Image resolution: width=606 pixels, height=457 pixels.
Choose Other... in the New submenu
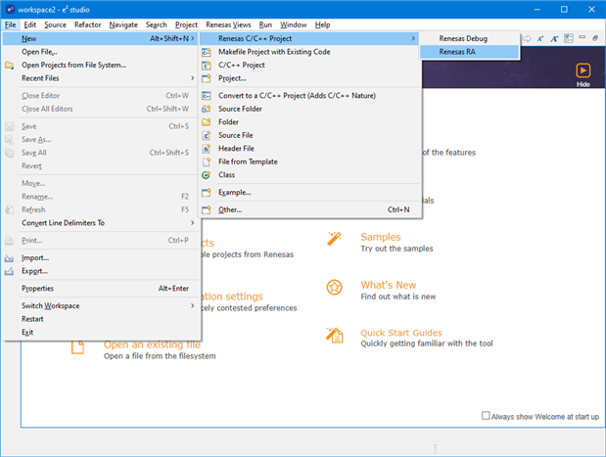[310, 209]
